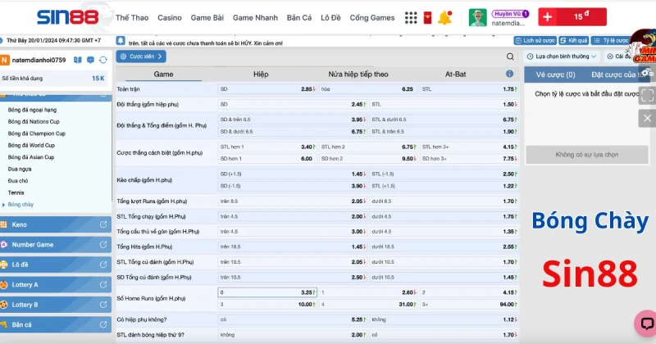This screenshot has height=344, width=656.
Task: Click the user avatar picture
Action: 477,17
